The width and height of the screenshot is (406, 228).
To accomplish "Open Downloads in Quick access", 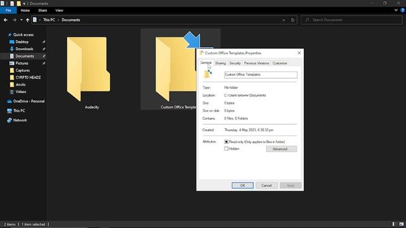I will click(x=24, y=49).
